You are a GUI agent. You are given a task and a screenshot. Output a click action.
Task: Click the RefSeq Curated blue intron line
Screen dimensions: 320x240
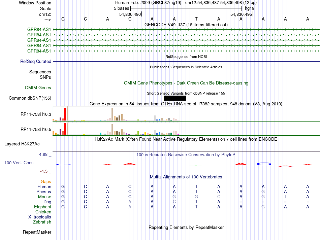[x=186, y=61]
